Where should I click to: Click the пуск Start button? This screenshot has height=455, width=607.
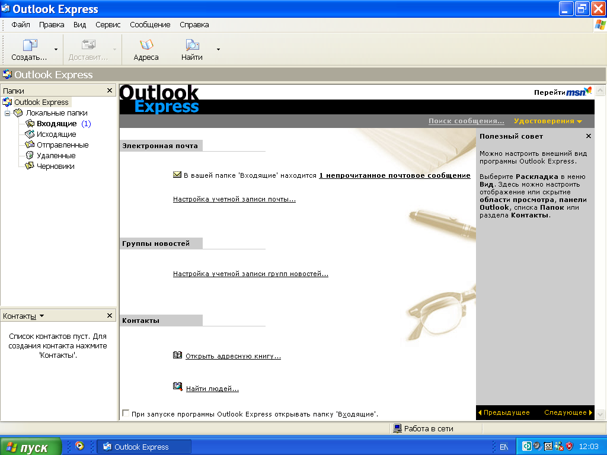[31, 447]
